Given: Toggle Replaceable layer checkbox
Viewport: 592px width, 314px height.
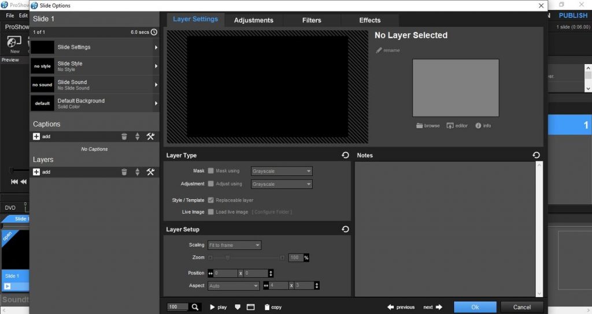Looking at the screenshot, I should click(210, 200).
